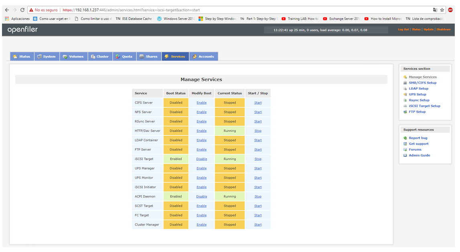Stop the ACPI Daemon service
The width and height of the screenshot is (460, 252).
pos(258,196)
